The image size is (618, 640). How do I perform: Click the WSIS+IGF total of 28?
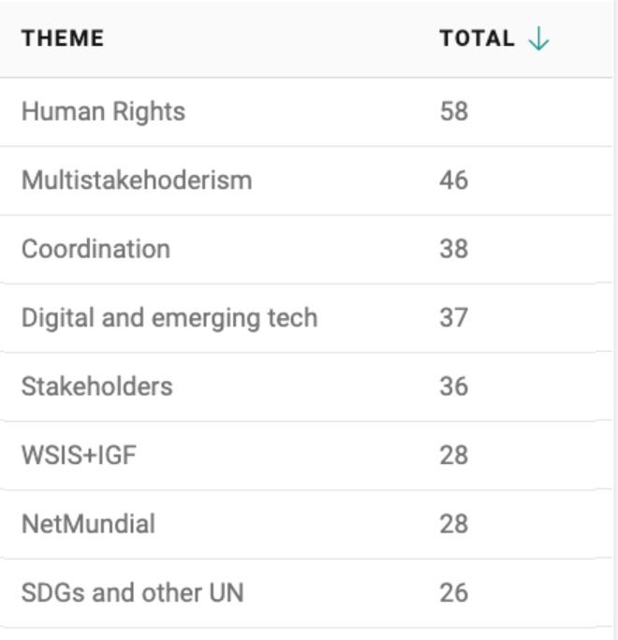tap(454, 455)
